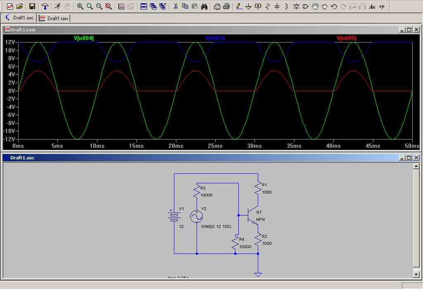Select the Pan magnifier tool
The width and height of the screenshot is (423, 289).
pos(90,6)
